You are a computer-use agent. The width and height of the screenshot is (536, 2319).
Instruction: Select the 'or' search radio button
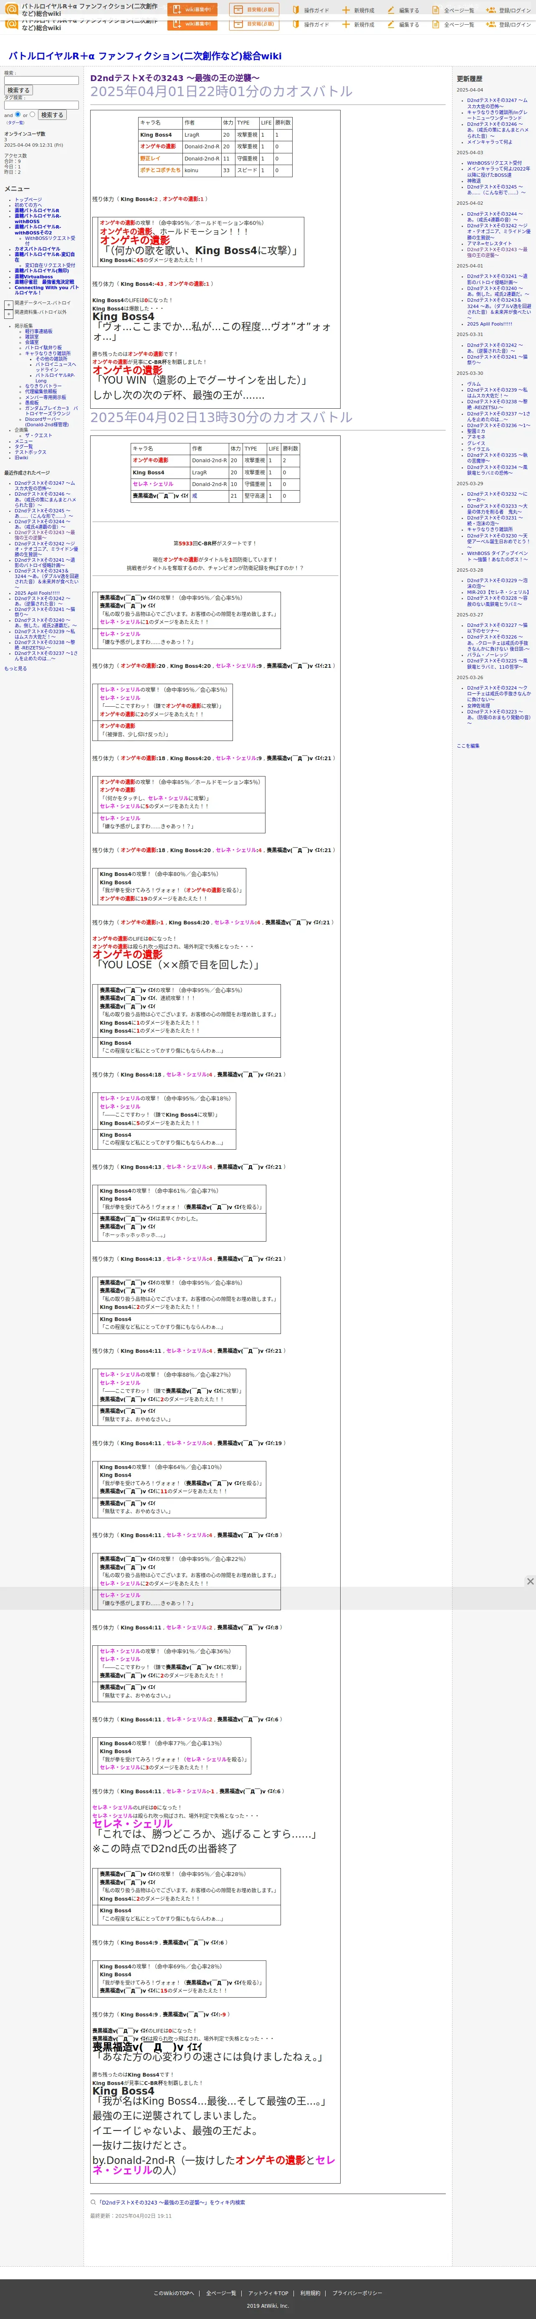click(x=33, y=115)
